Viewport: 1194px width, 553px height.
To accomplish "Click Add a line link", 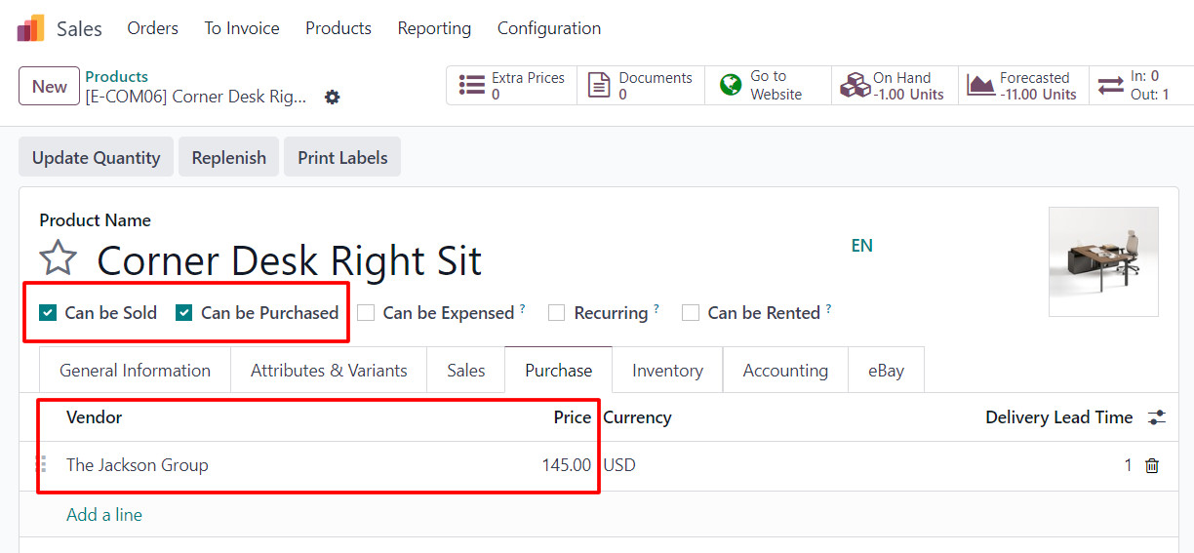I will (x=104, y=515).
